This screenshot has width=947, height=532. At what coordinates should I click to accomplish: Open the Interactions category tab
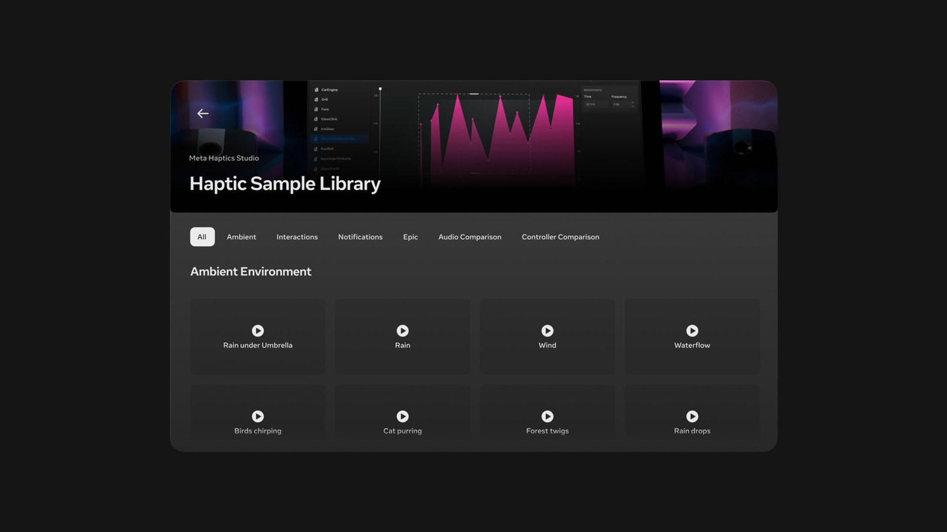click(x=297, y=237)
